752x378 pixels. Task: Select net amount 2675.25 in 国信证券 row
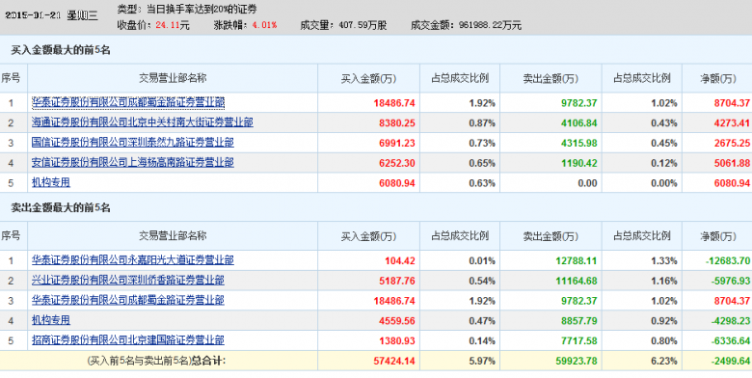point(732,144)
